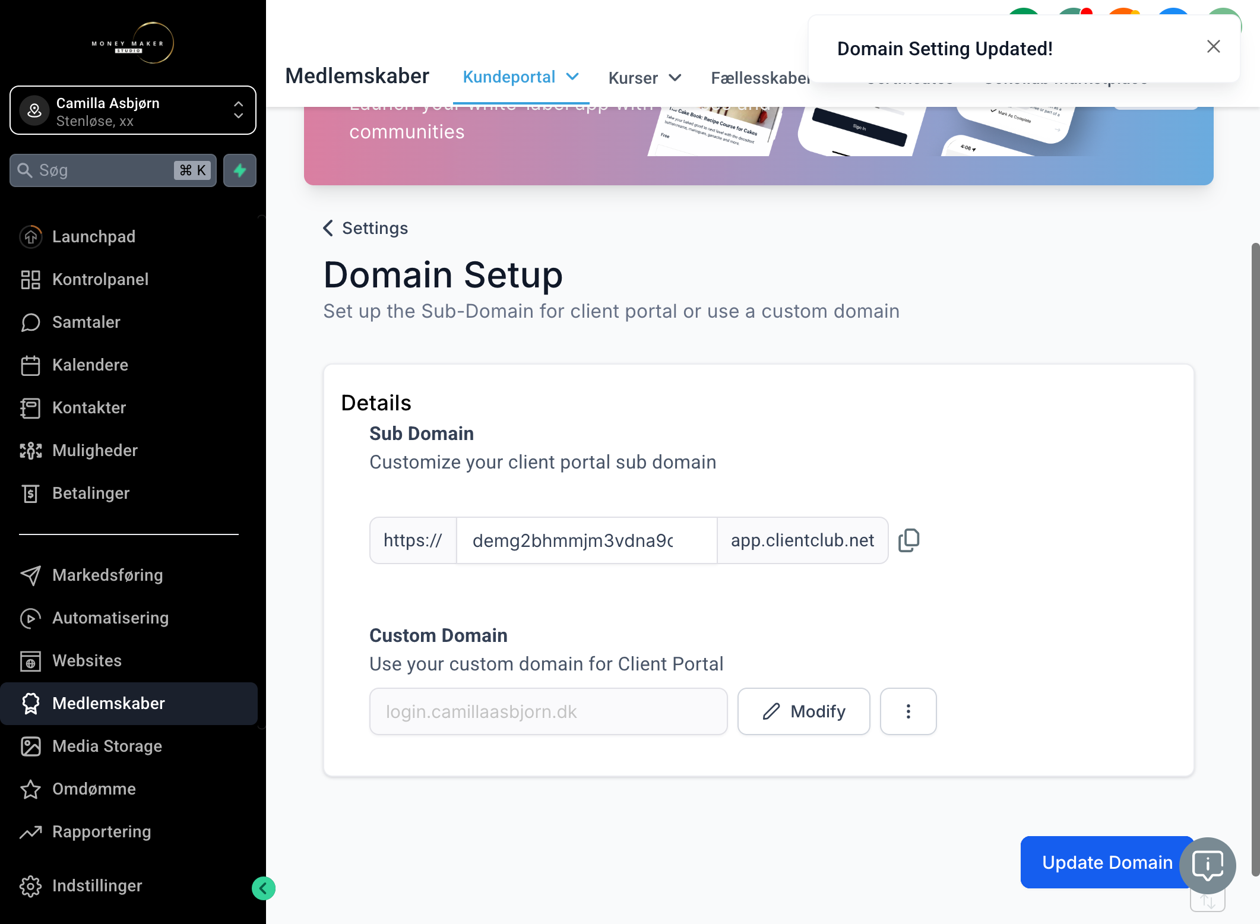Edit the sub domain text field

pyautogui.click(x=587, y=540)
